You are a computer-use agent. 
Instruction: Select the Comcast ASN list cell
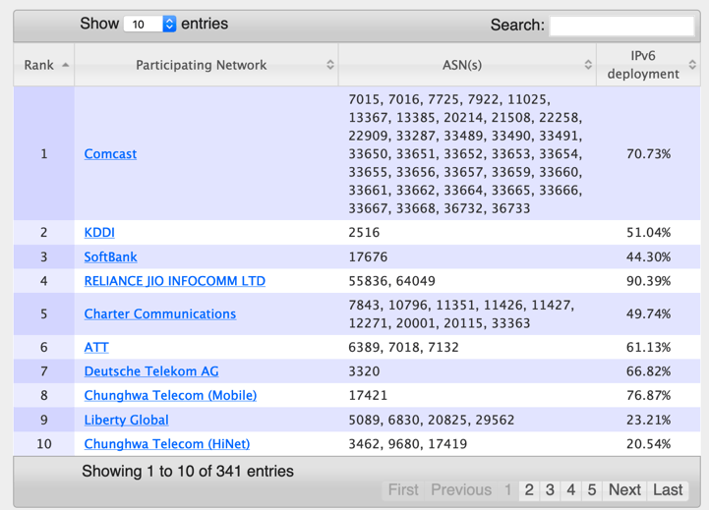pos(466,154)
